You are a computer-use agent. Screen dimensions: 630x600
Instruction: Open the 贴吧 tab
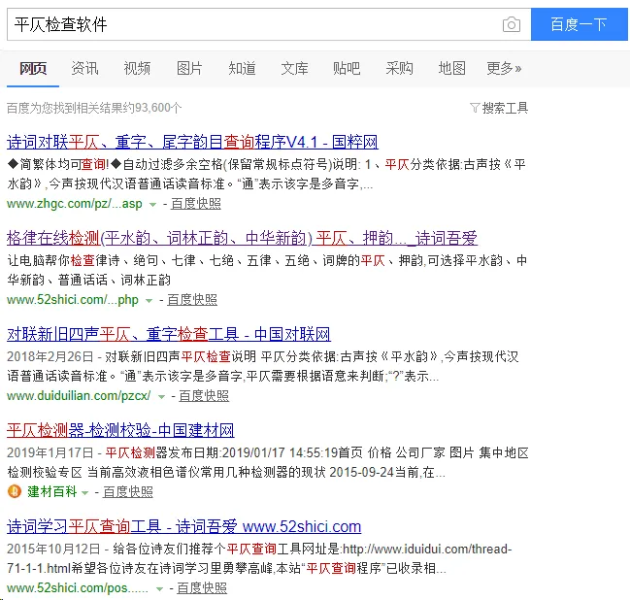pyautogui.click(x=347, y=68)
